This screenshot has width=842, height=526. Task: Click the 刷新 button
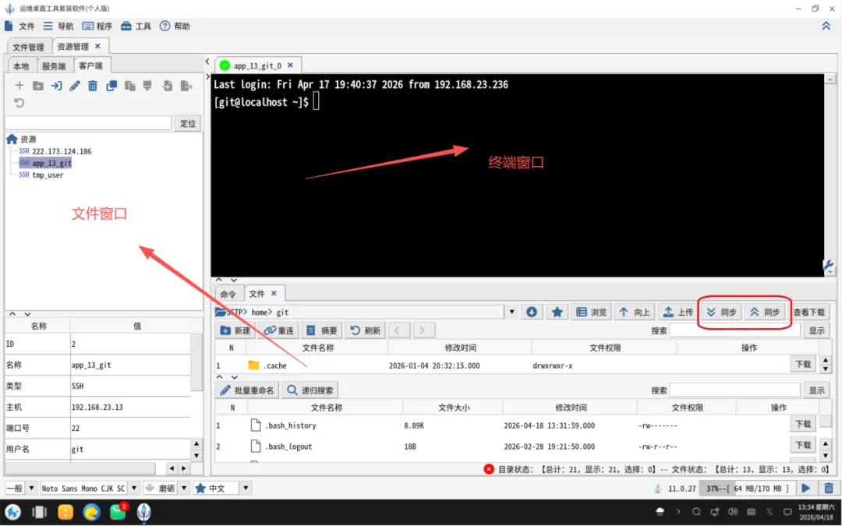(x=366, y=330)
